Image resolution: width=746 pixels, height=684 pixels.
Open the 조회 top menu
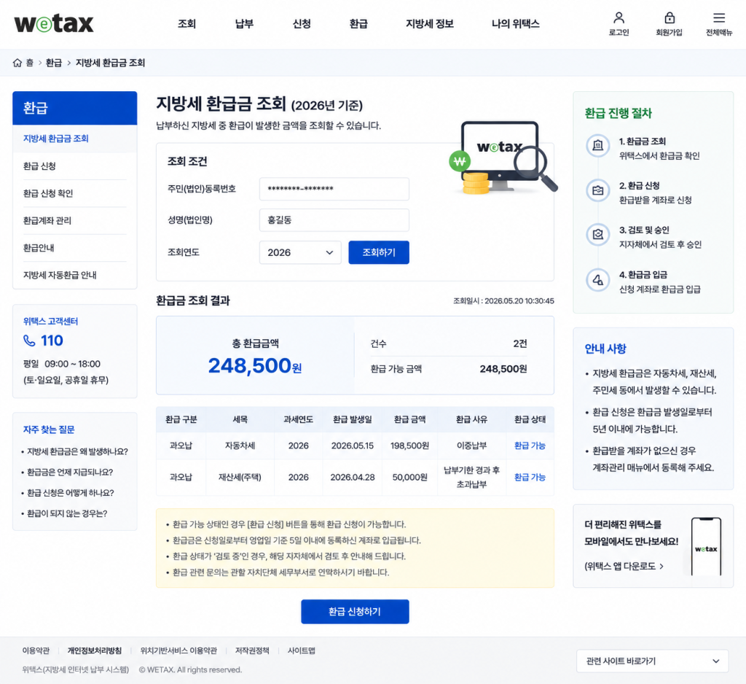[x=186, y=24]
